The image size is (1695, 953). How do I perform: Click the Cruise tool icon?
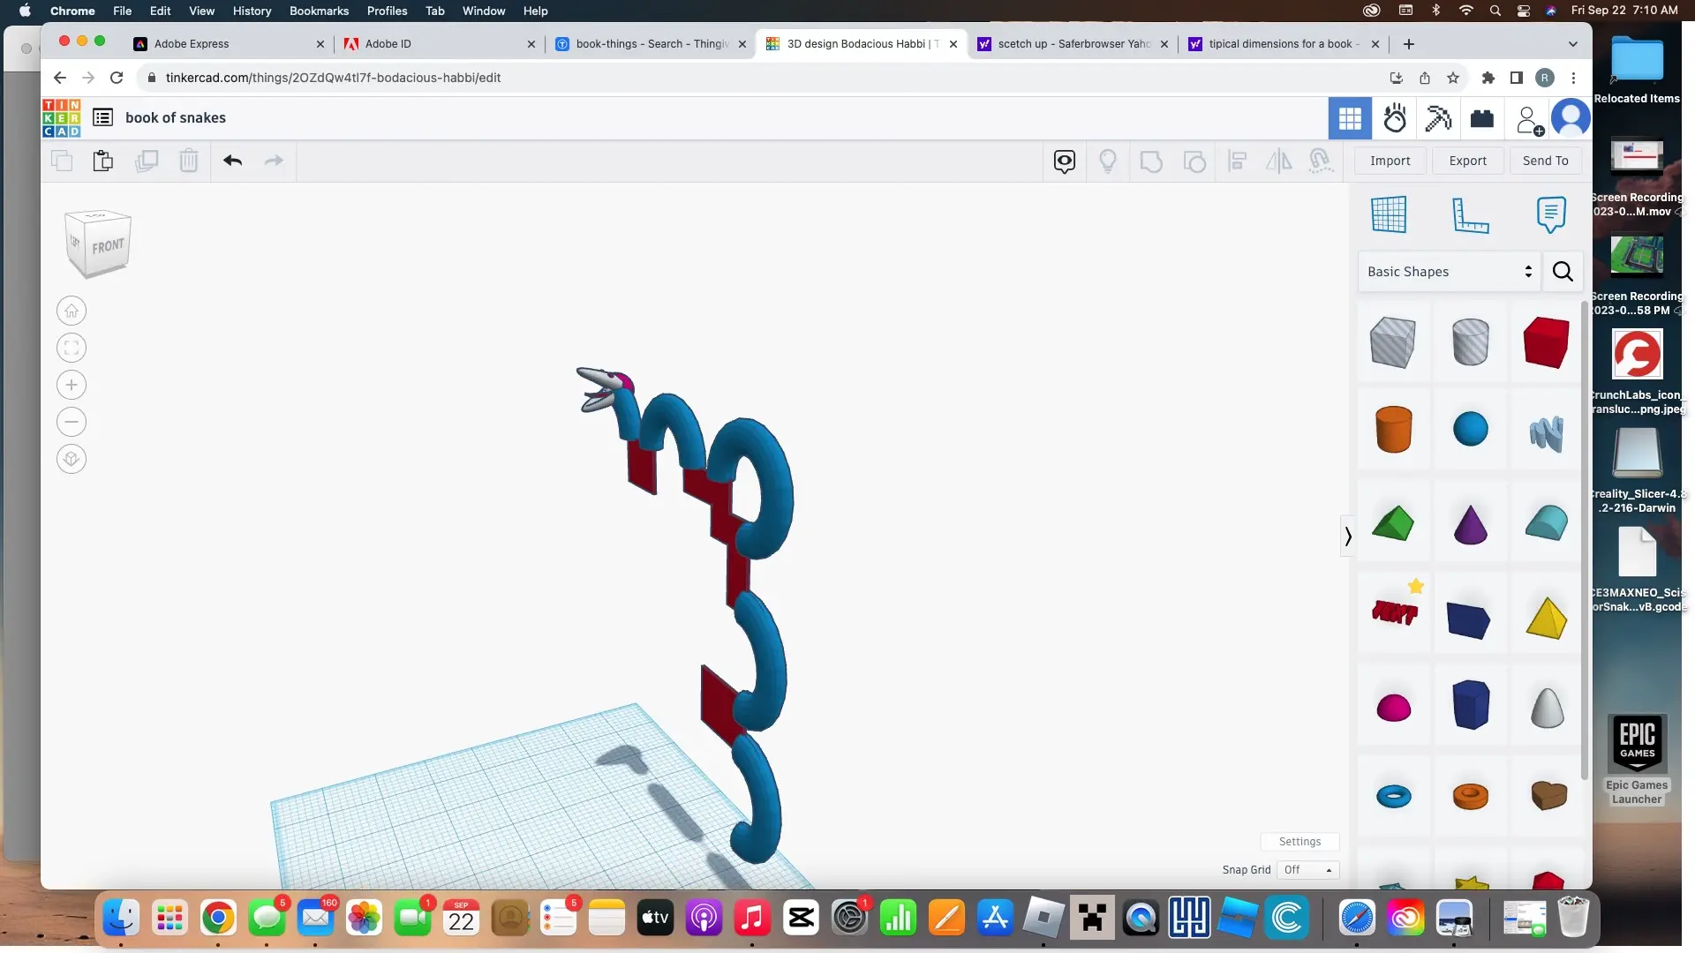pos(1321,161)
